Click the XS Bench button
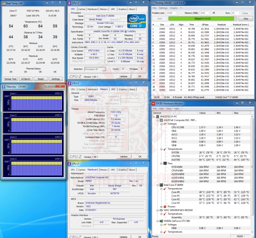 [x=26, y=79]
